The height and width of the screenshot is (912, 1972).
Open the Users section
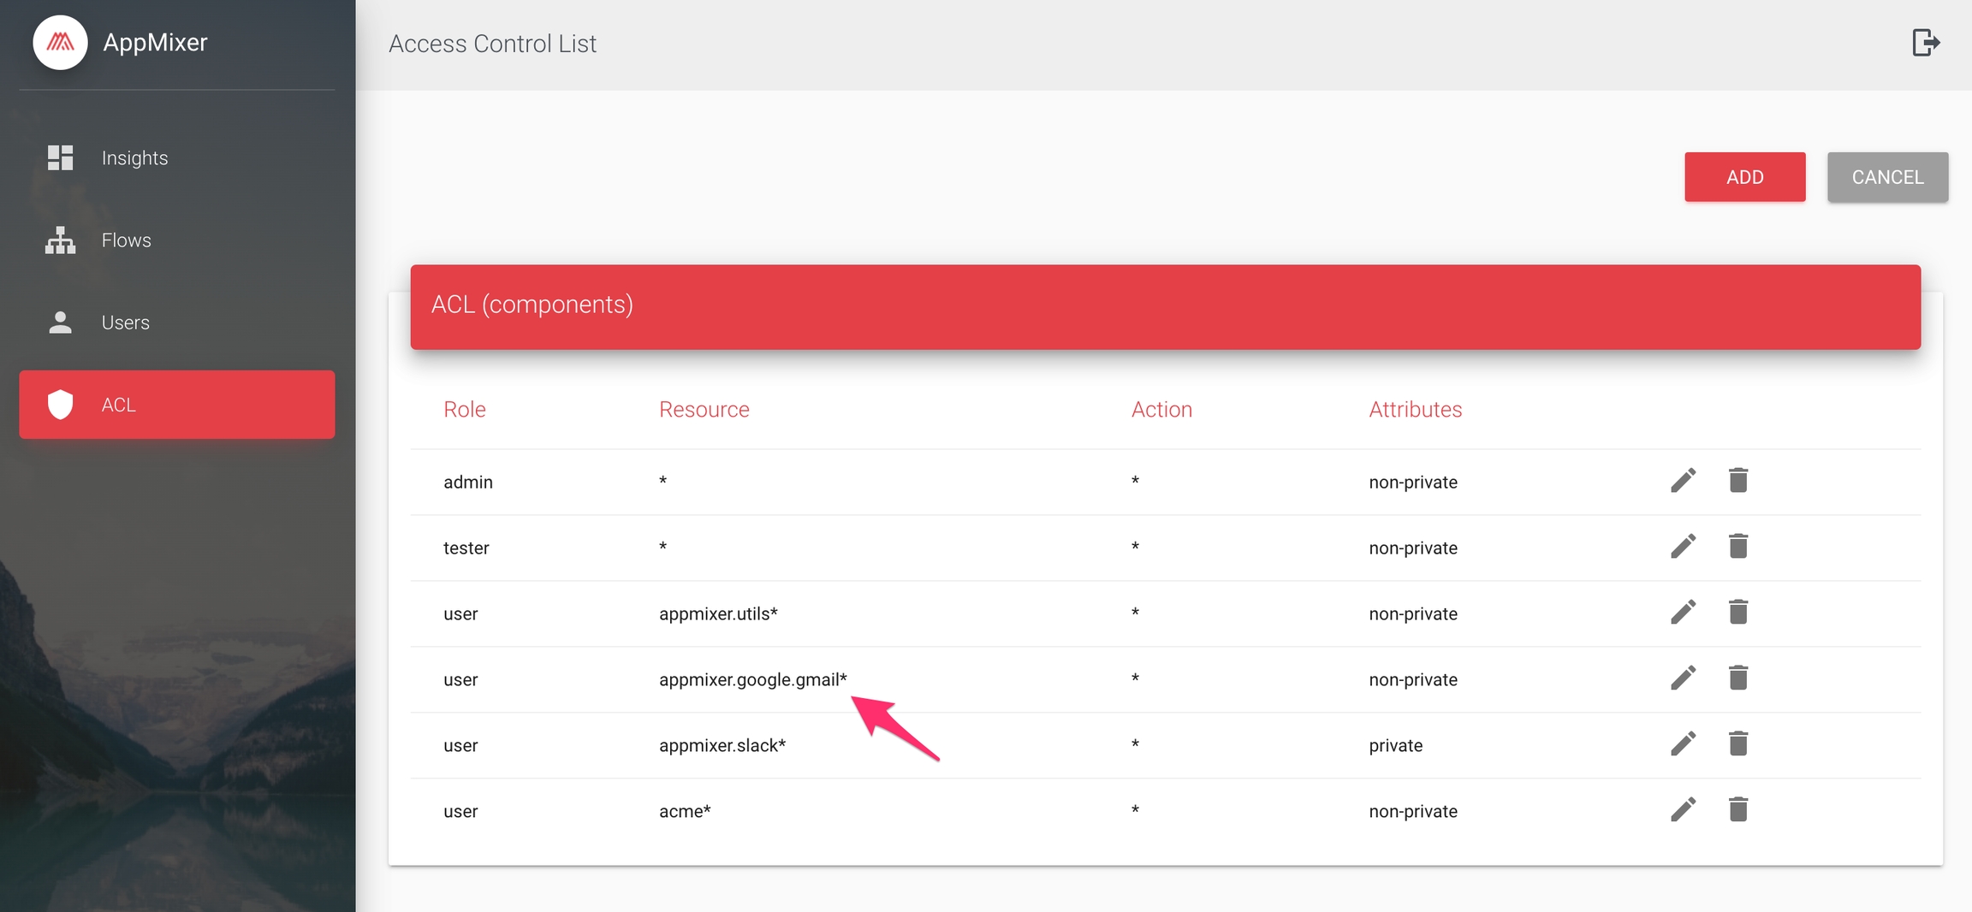point(125,323)
